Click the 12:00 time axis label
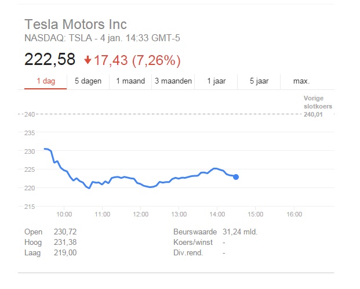360x289 pixels. click(141, 214)
